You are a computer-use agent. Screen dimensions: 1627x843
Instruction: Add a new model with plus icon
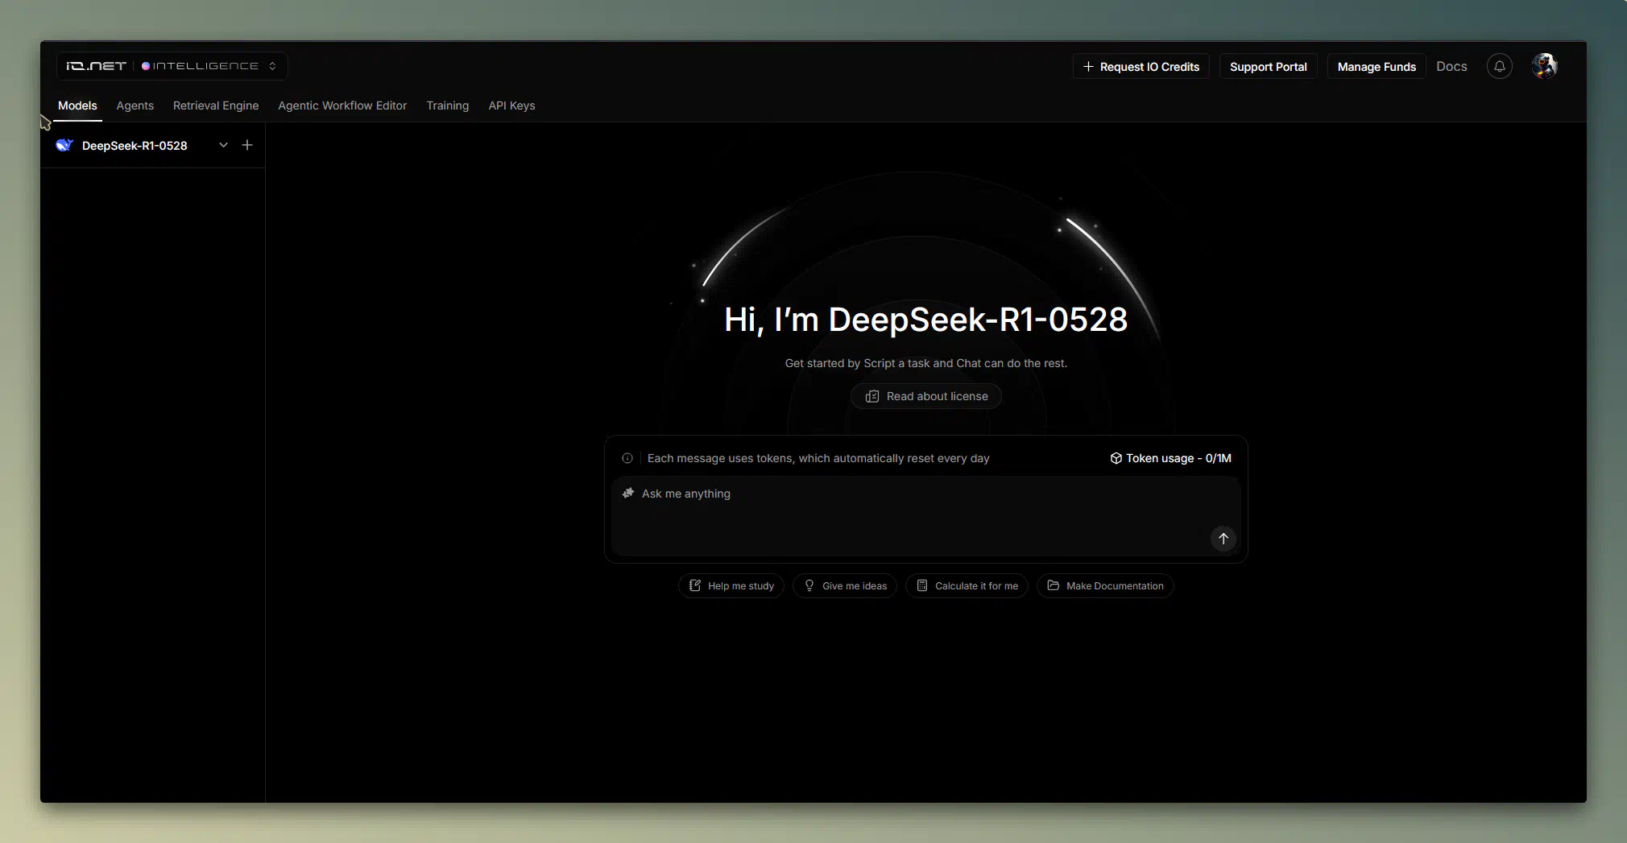coord(247,145)
